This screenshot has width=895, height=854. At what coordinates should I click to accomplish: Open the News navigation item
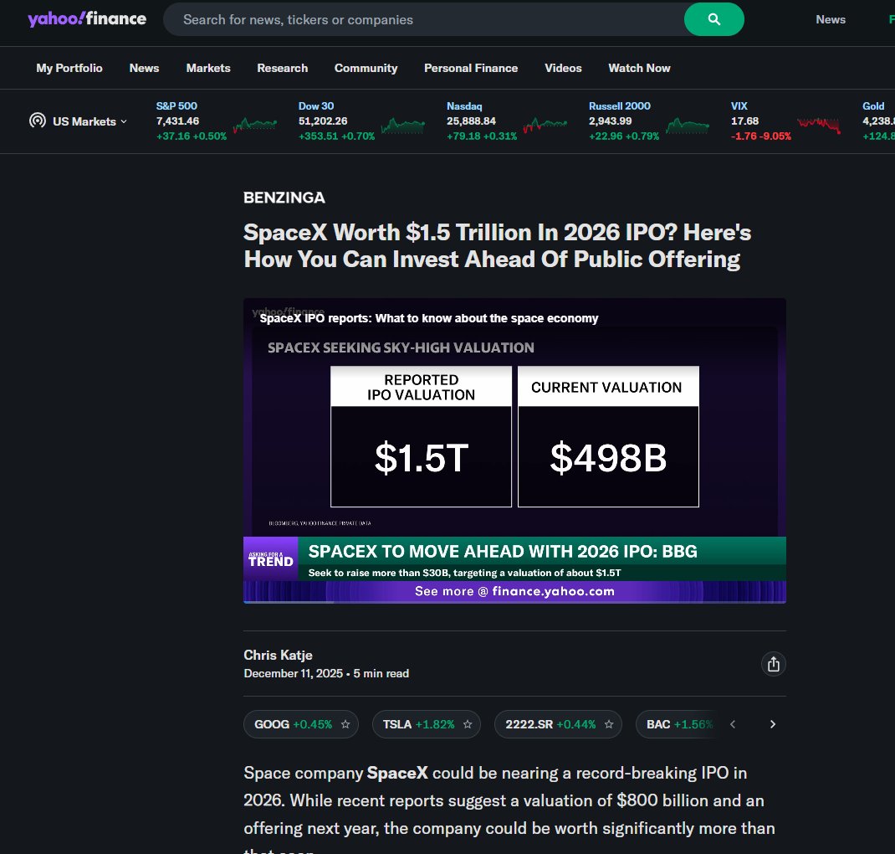click(x=144, y=68)
